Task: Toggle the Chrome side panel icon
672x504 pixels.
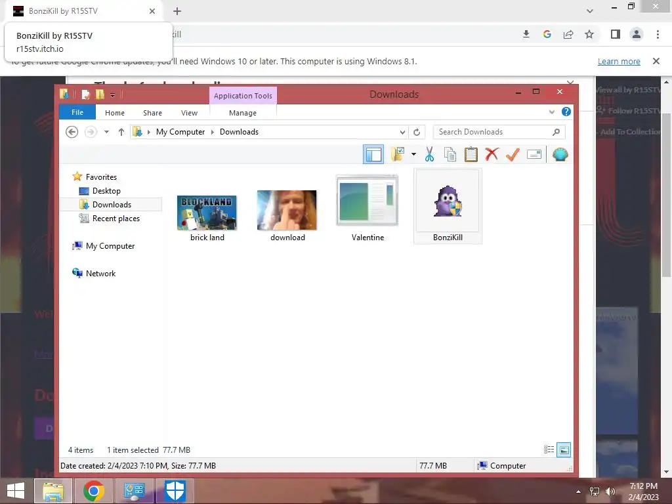Action: coord(616,34)
